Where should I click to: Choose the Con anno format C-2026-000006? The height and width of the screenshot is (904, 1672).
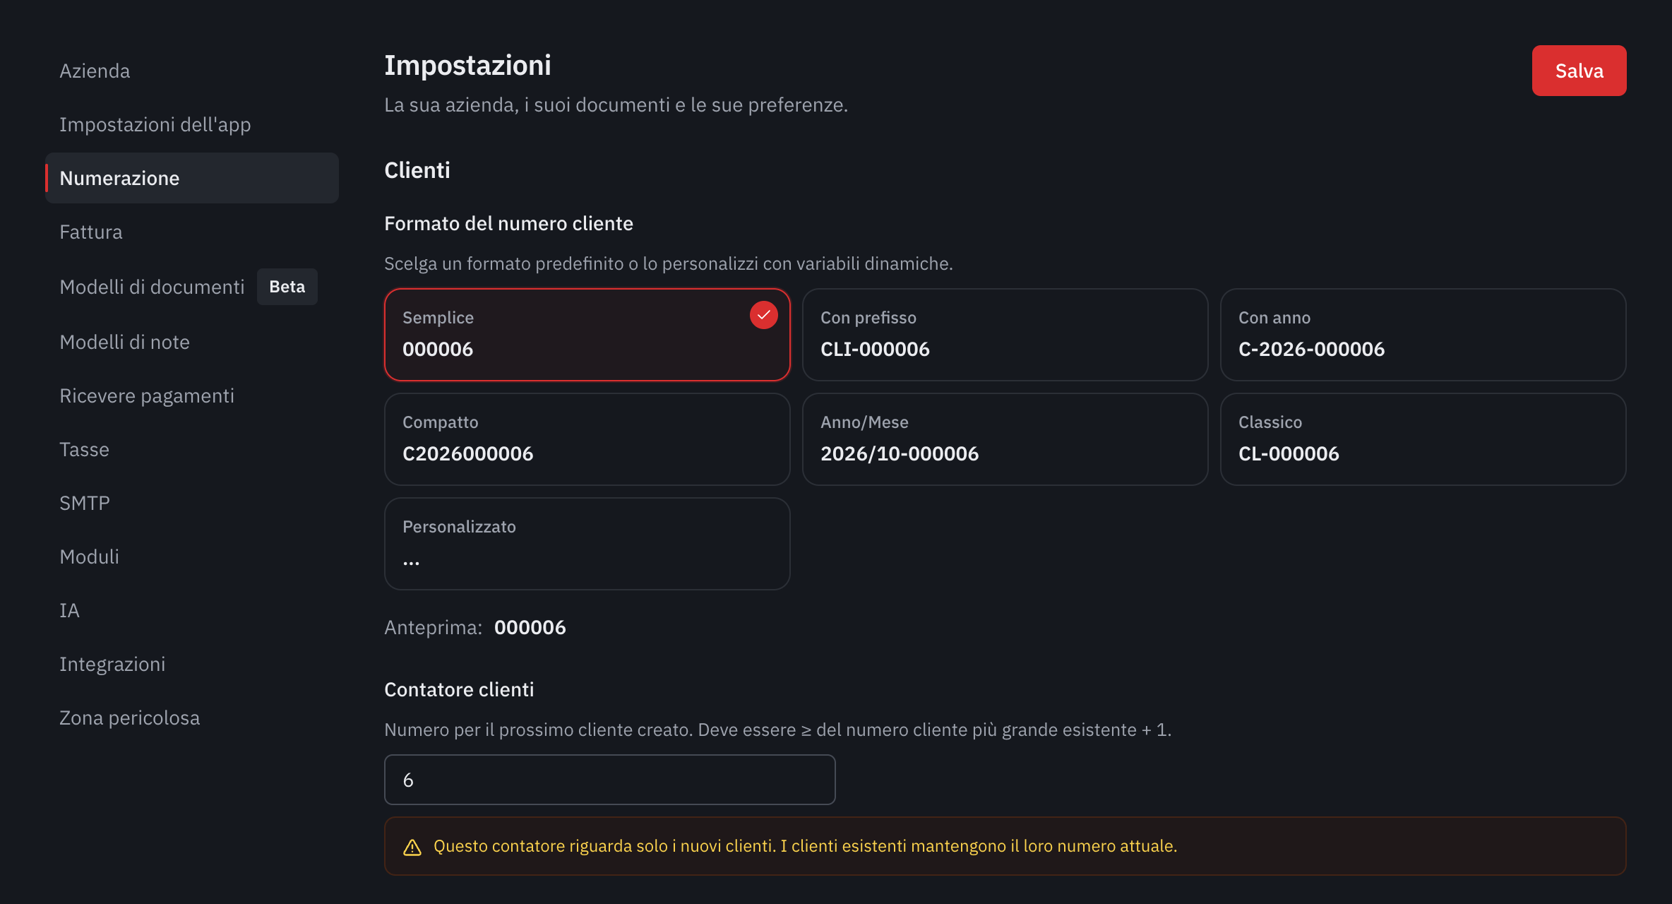click(x=1423, y=335)
